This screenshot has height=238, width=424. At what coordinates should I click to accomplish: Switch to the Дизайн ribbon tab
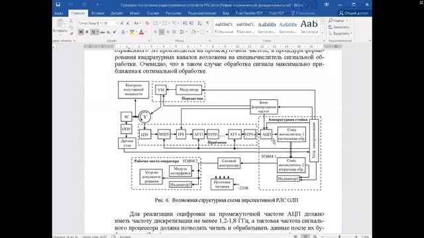pyautogui.click(x=117, y=13)
